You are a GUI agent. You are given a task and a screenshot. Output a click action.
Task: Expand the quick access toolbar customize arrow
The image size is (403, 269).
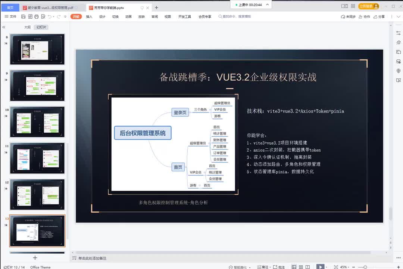click(x=65, y=16)
